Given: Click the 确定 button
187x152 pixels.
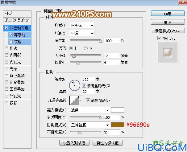Looking at the screenshot, I should [168, 14].
